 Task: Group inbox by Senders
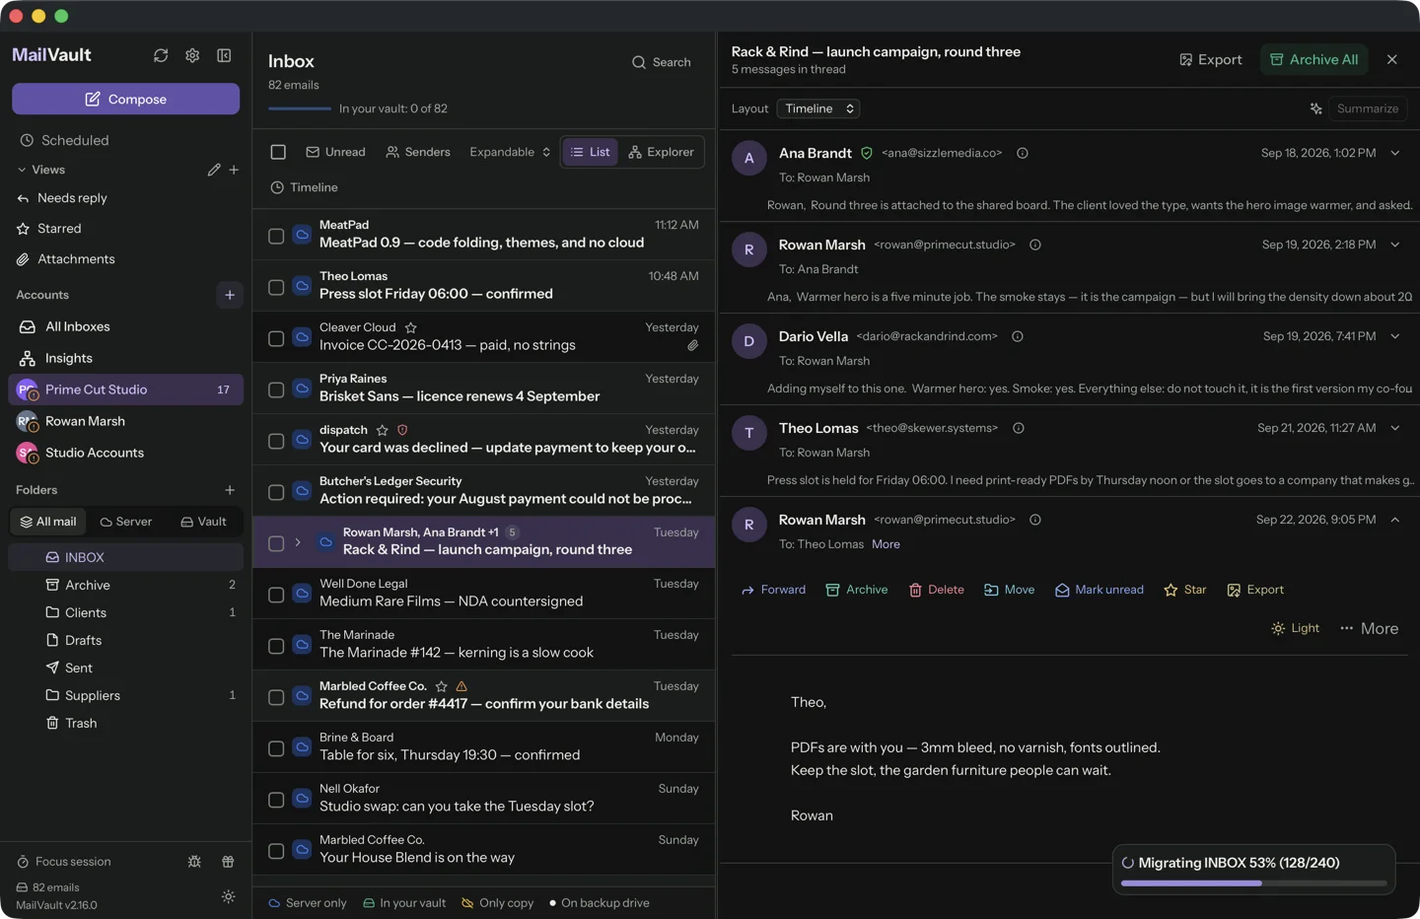point(418,152)
